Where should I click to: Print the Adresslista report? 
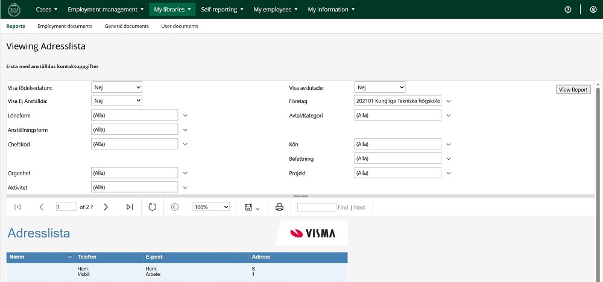[279, 207]
